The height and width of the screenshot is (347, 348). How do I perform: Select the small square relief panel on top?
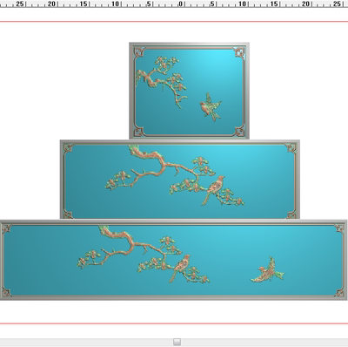[189, 91]
